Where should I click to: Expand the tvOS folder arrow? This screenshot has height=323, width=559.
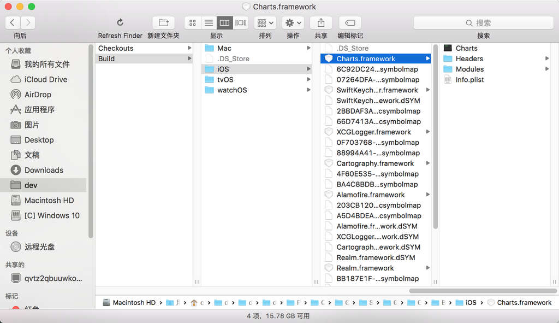309,80
